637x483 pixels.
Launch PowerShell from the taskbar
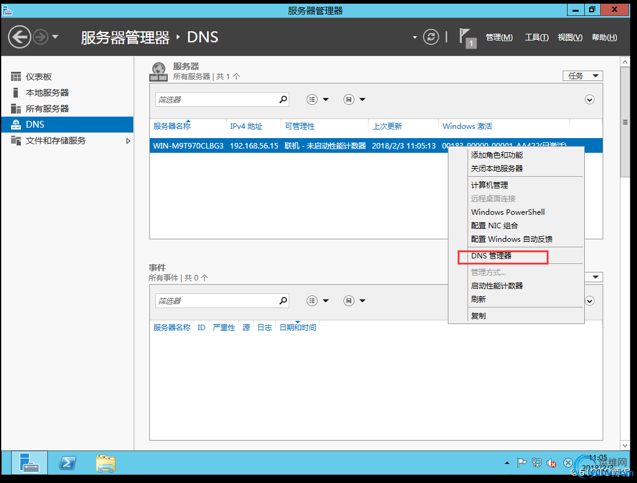tap(68, 463)
